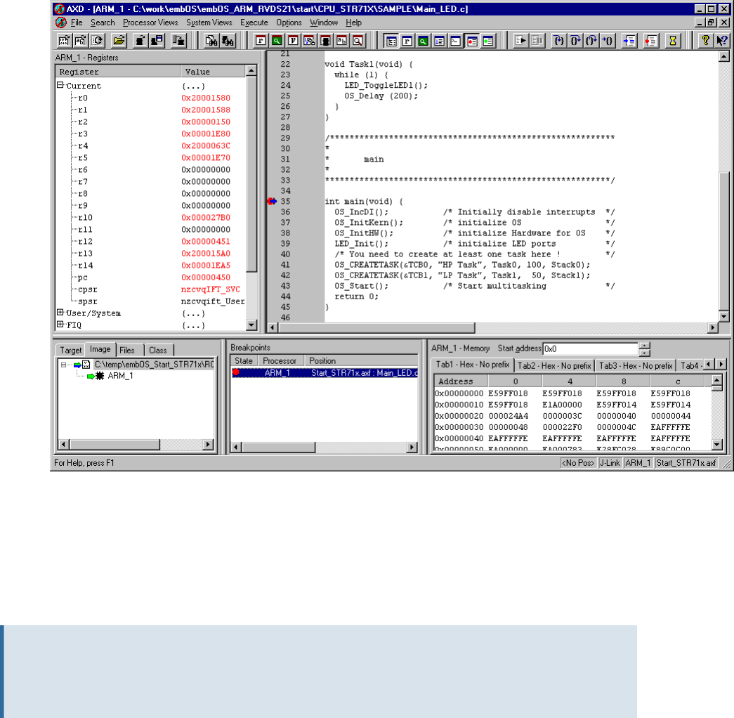Toggle the system Breakpoints view button

click(471, 40)
